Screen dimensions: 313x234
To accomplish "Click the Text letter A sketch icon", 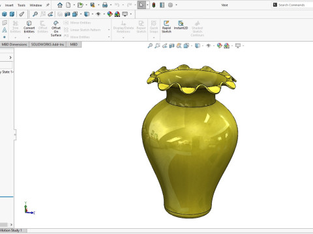I will point(5,30).
